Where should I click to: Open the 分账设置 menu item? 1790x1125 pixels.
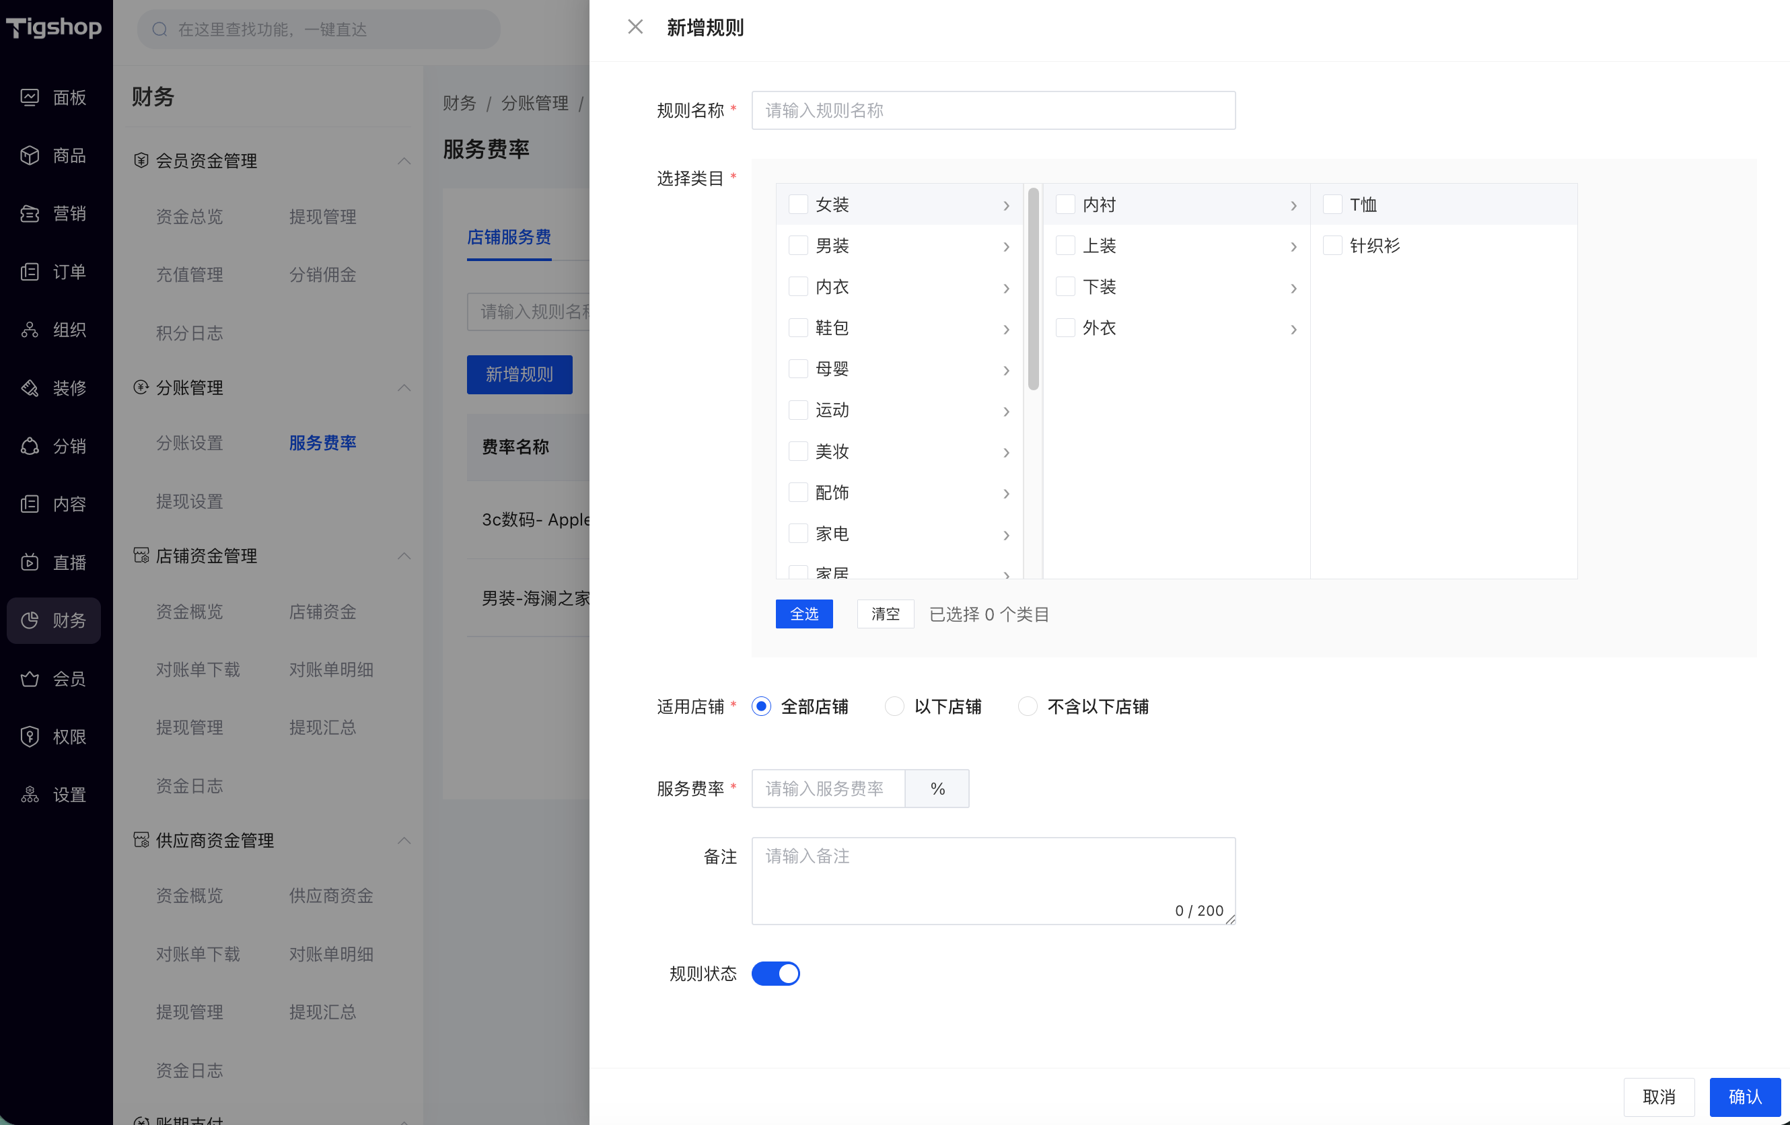click(190, 443)
